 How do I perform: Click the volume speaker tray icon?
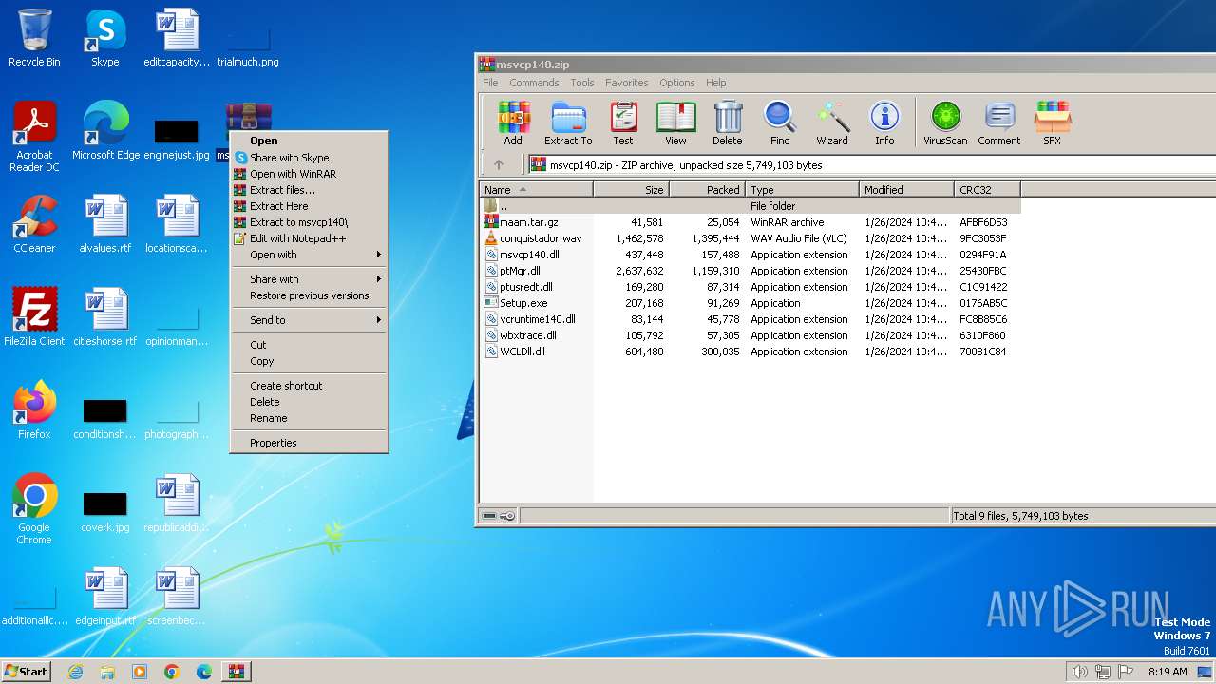click(1079, 672)
